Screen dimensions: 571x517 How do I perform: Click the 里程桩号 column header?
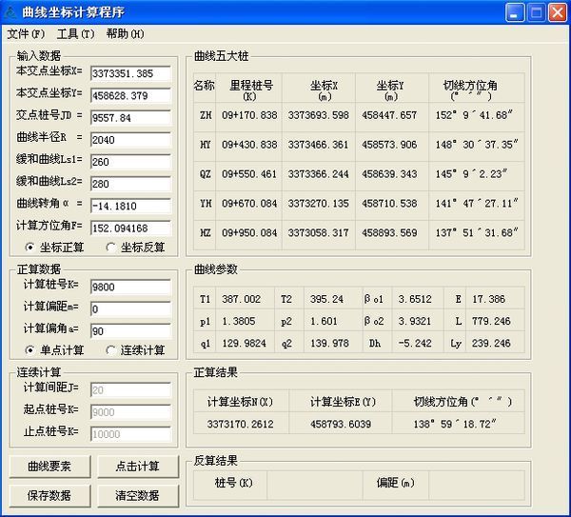[x=249, y=88]
